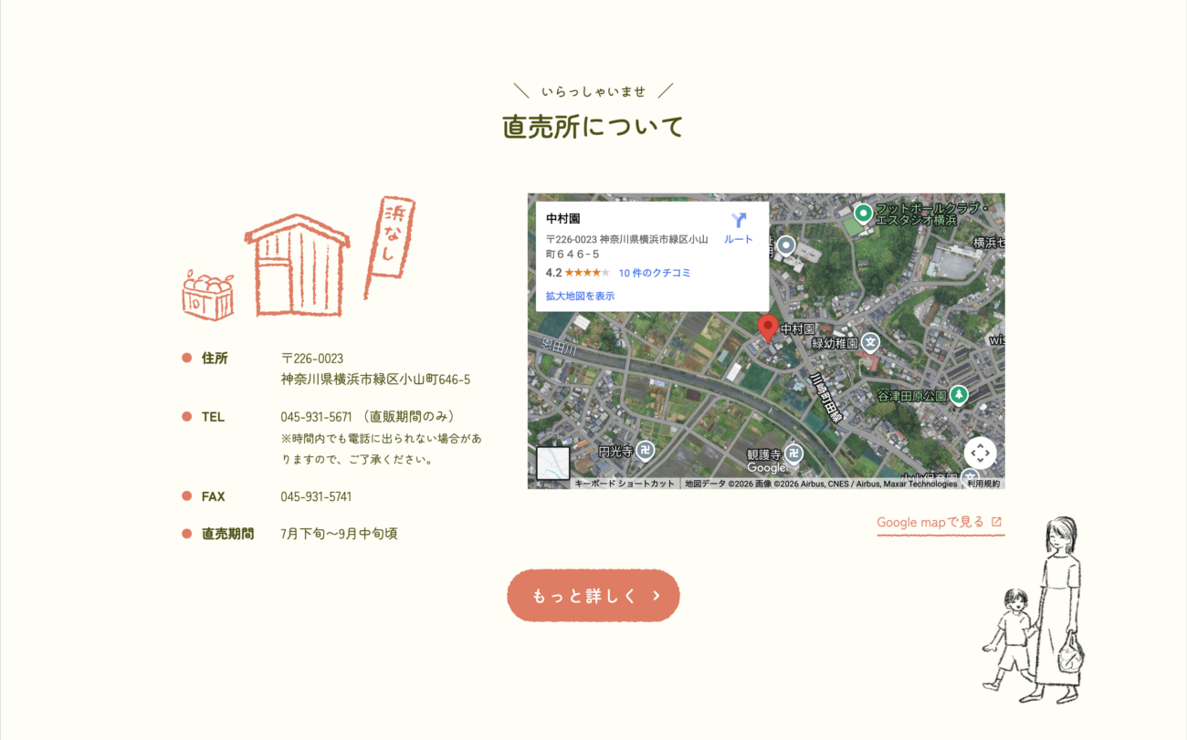The width and height of the screenshot is (1187, 740).
Task: Click the mother and child illustration
Action: 1036,611
